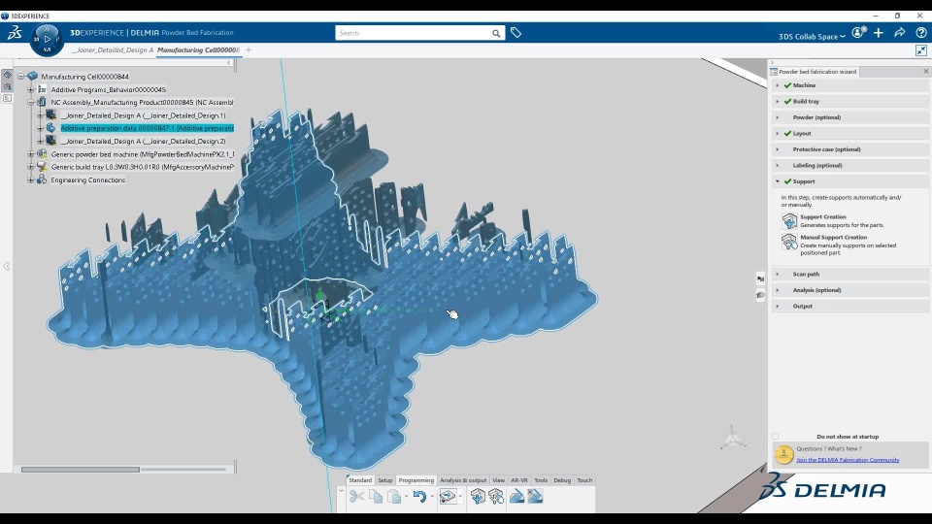The height and width of the screenshot is (524, 932).
Task: Open the Analysis (optional) wizard step
Action: pyautogui.click(x=851, y=290)
